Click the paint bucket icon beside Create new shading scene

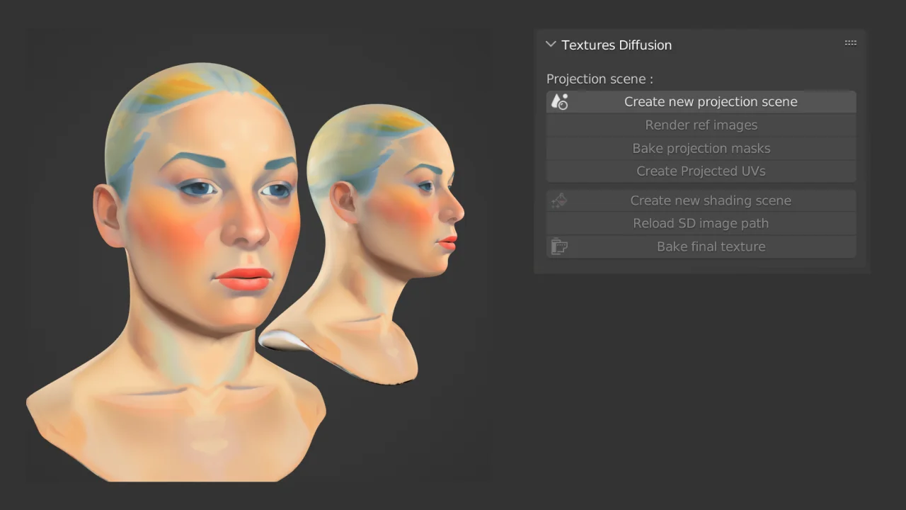558,200
